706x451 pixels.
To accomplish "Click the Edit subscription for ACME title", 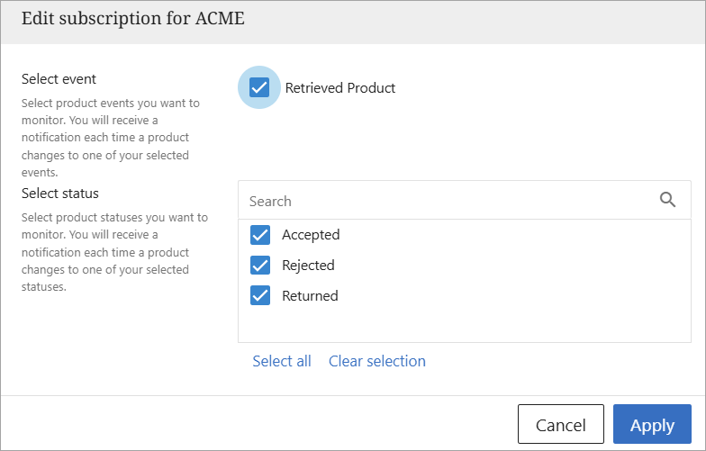I will [132, 19].
